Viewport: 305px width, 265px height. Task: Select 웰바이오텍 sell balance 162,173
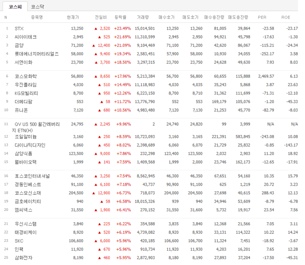pos(243,162)
